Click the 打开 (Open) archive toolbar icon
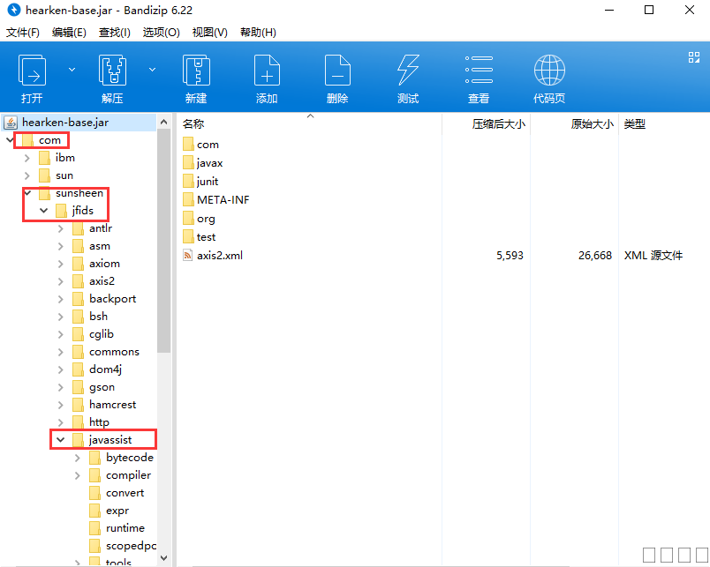This screenshot has height=567, width=710. 33,70
